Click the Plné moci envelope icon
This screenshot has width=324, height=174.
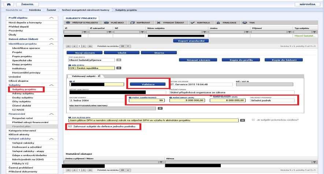(x=107, y=22)
